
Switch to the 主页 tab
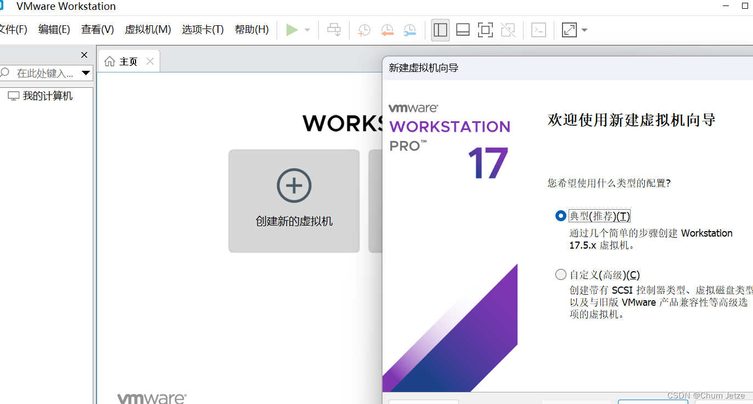coord(128,61)
